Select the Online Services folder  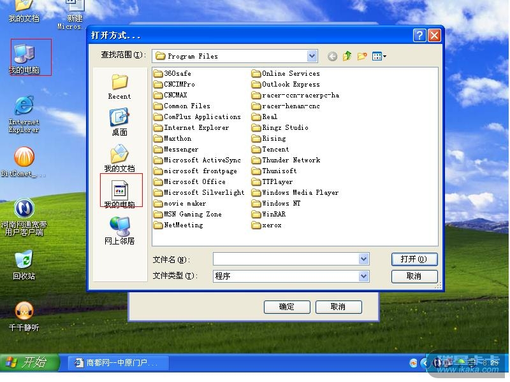[x=286, y=73]
